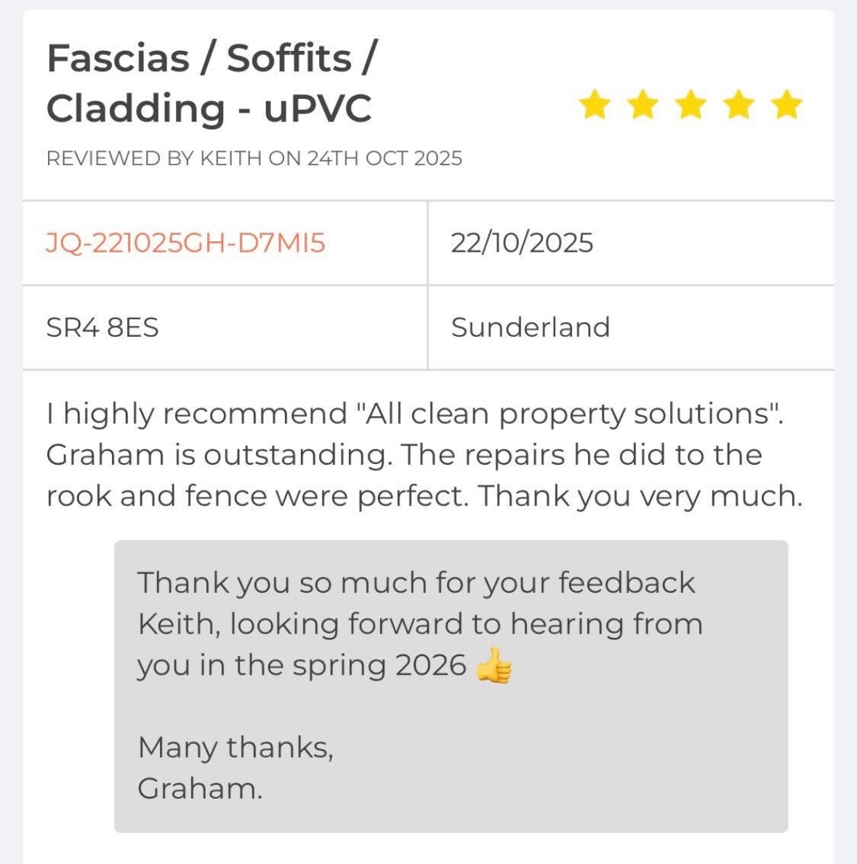Click the fourth yellow rating star
The height and width of the screenshot is (864, 857).
[739, 105]
